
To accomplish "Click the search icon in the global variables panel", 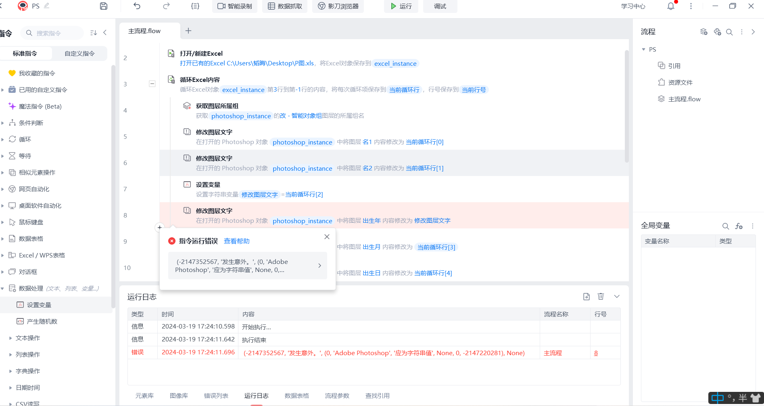I will pyautogui.click(x=725, y=226).
